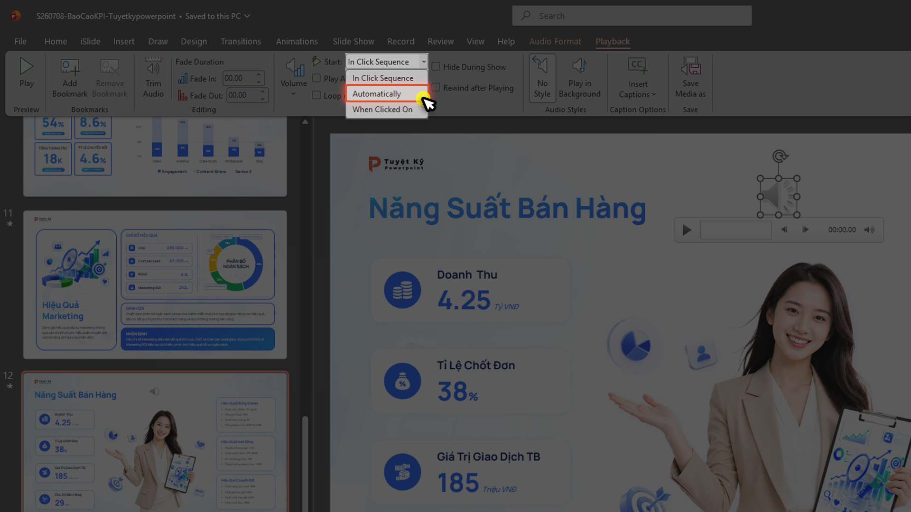Image resolution: width=911 pixels, height=512 pixels.
Task: Click Fade Out time field
Action: click(242, 95)
